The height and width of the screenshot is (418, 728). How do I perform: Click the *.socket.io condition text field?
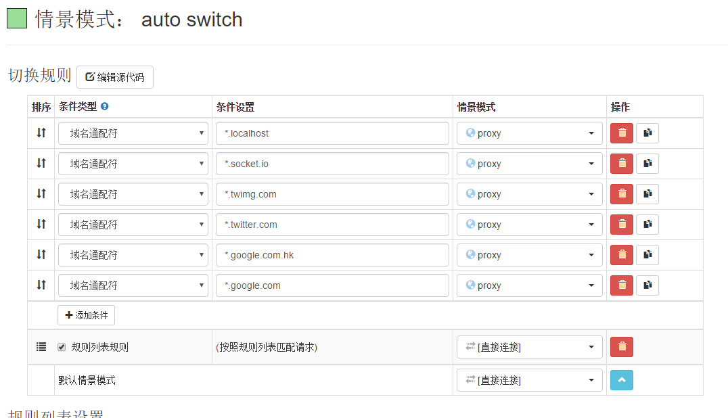(332, 164)
